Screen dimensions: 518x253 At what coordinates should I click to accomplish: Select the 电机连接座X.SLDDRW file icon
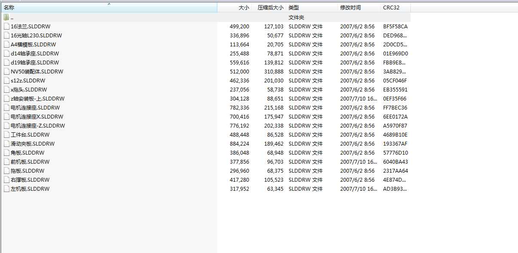pyautogui.click(x=6, y=116)
